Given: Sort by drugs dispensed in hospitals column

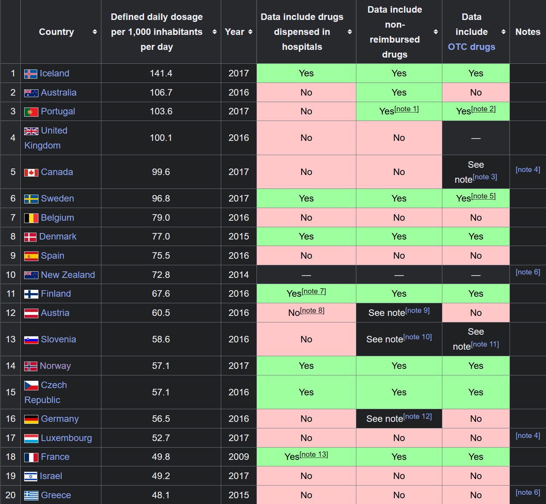Looking at the screenshot, I should click(350, 32).
